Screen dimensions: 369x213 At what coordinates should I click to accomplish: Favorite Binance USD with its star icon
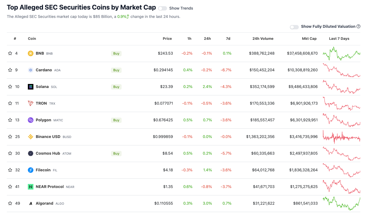[10, 137]
